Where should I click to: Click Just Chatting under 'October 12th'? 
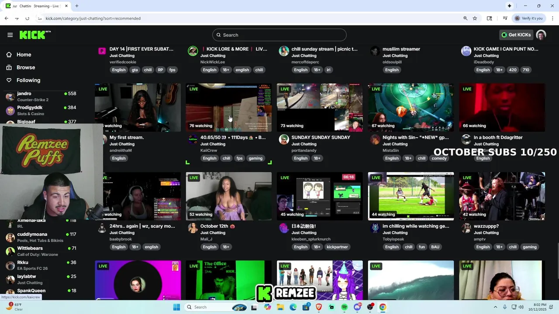click(213, 232)
